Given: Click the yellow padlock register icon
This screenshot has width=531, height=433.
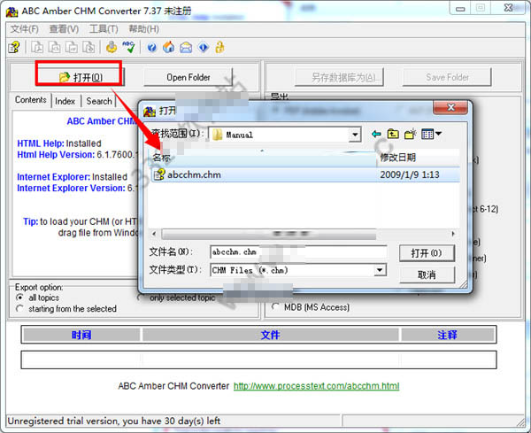Looking at the screenshot, I should click(x=219, y=47).
